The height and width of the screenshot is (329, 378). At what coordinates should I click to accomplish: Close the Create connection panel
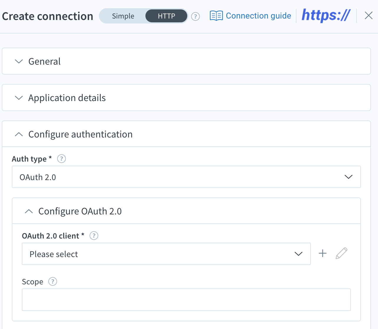[x=369, y=16]
